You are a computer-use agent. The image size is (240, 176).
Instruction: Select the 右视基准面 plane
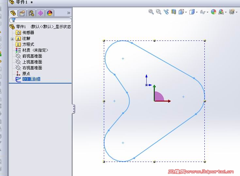pos(32,68)
